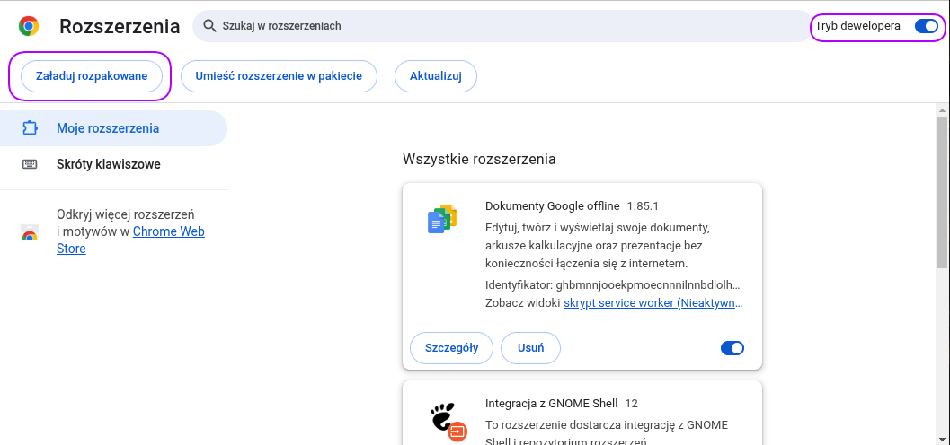Image resolution: width=950 pixels, height=445 pixels.
Task: Open the Moje rozszerzenia section
Action: point(108,128)
